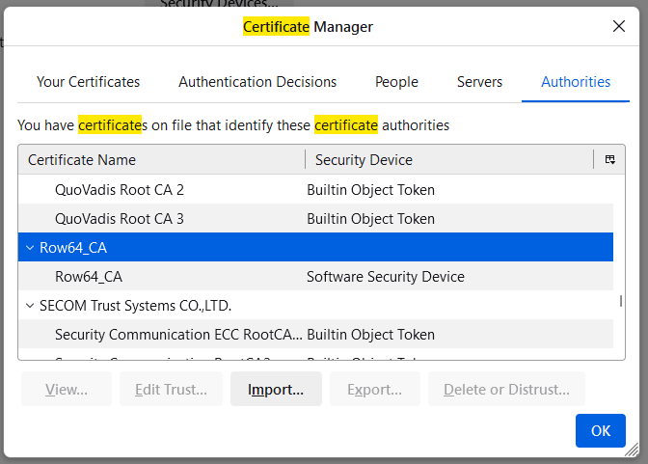Select the Servers tab
648x464 pixels.
(x=479, y=82)
